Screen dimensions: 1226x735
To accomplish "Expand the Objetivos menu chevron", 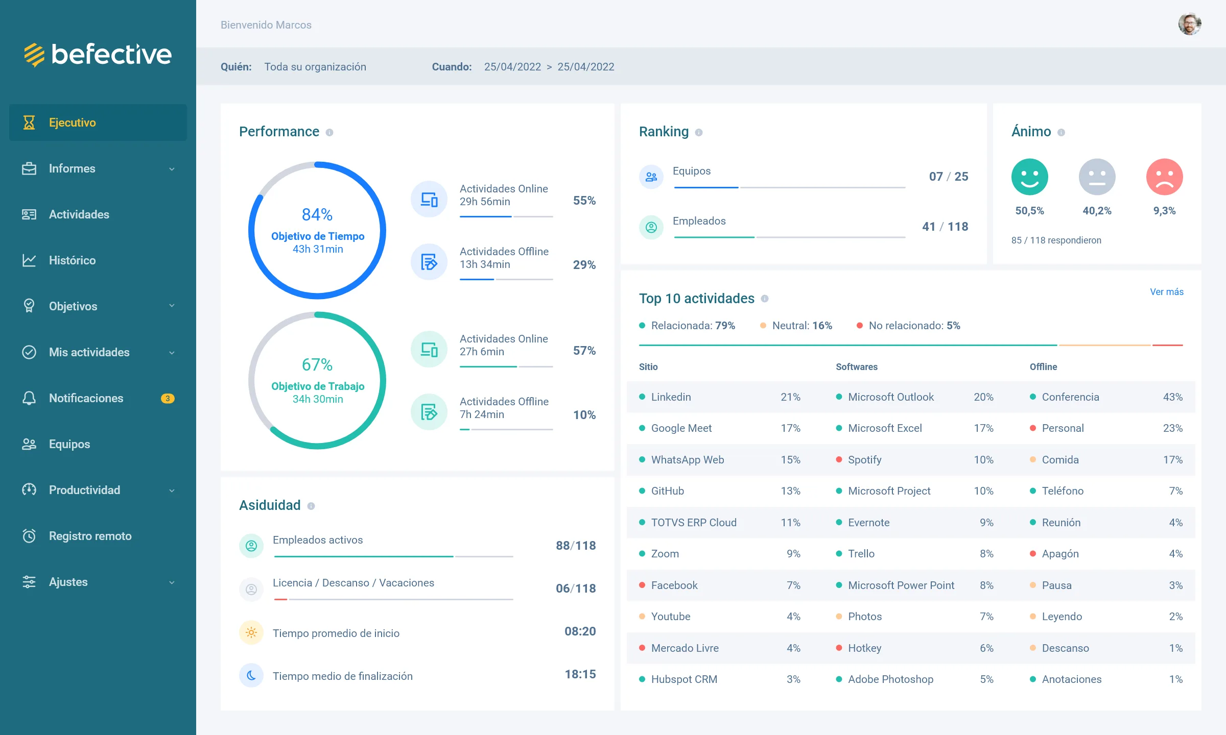I will pyautogui.click(x=172, y=306).
